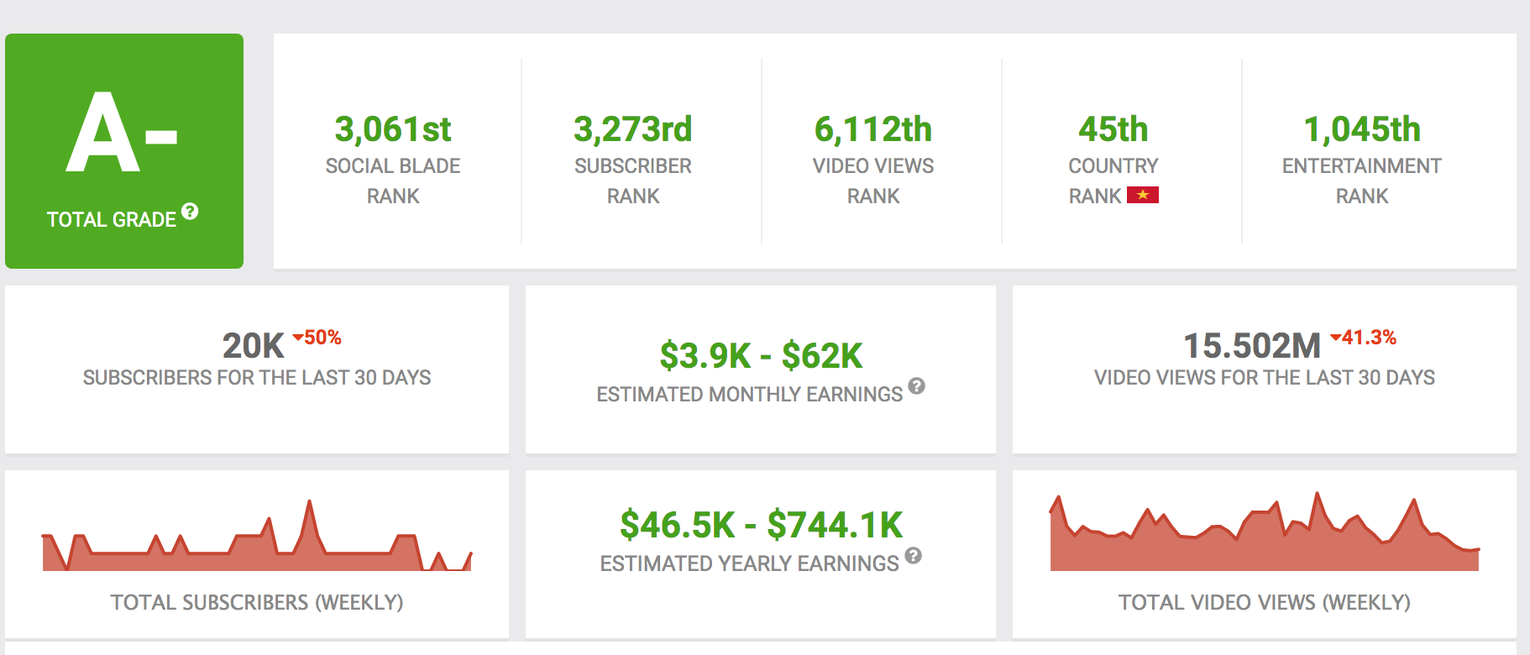Click the 15.502M video views figure
Image resolution: width=1530 pixels, height=655 pixels.
coord(1252,345)
